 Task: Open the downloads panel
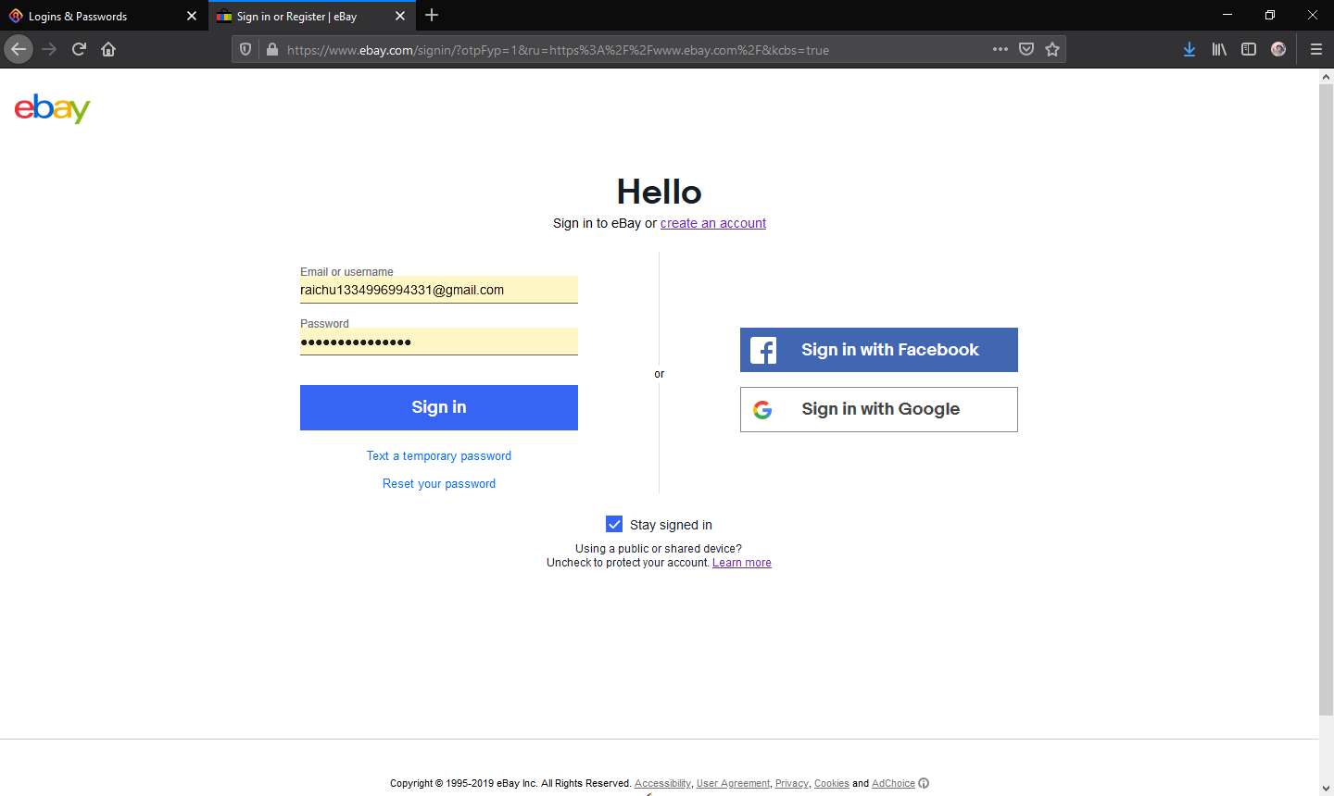[x=1189, y=49]
